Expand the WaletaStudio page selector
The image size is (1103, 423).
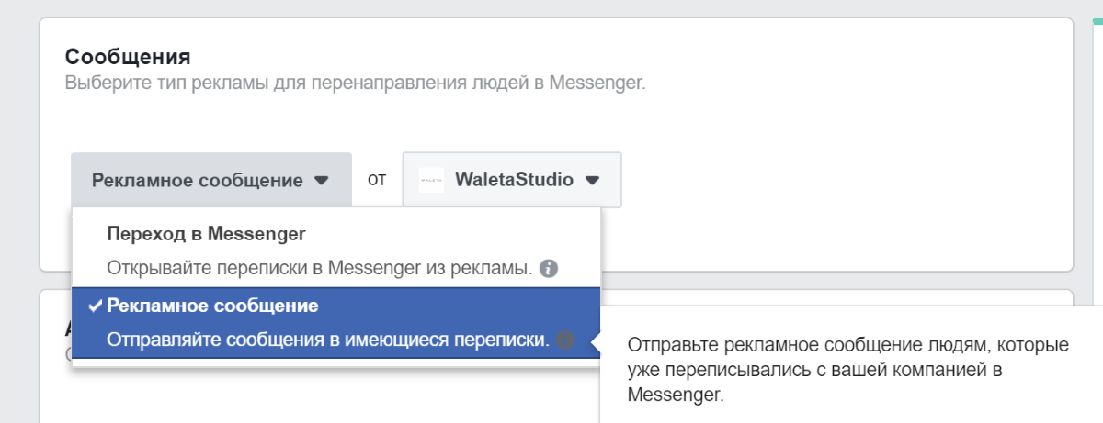tap(511, 180)
